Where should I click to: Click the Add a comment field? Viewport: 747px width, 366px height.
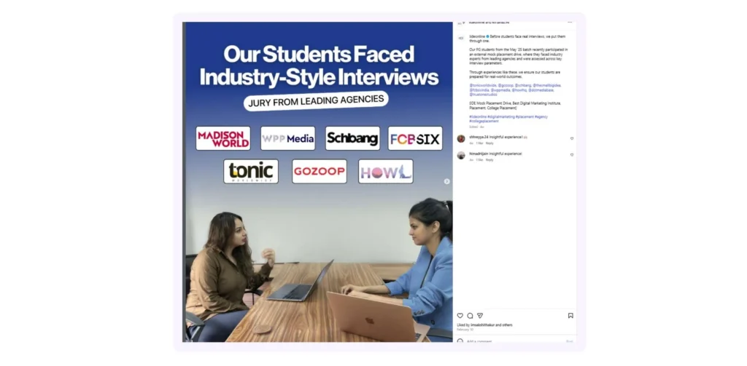tap(514, 341)
